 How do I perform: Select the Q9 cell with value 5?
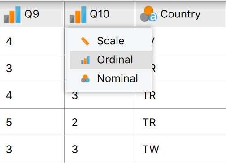coord(32,122)
